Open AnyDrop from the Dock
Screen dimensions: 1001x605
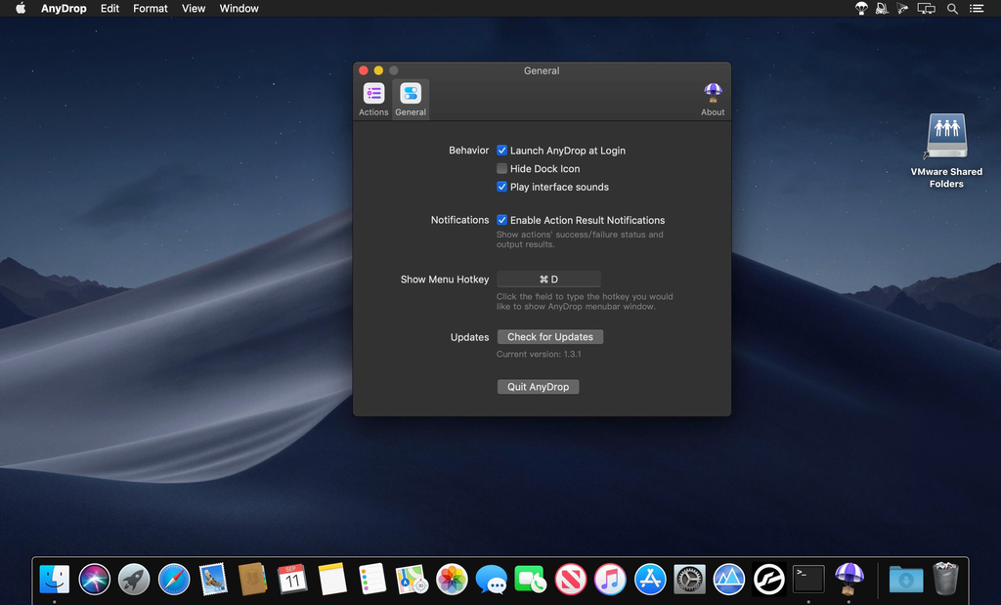(x=849, y=579)
